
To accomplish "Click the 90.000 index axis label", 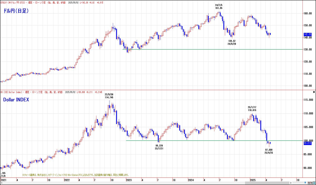I will 308,168.
